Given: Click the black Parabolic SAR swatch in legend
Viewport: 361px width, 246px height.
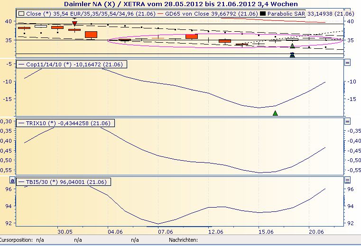Looking at the screenshot, I should click(x=263, y=14).
